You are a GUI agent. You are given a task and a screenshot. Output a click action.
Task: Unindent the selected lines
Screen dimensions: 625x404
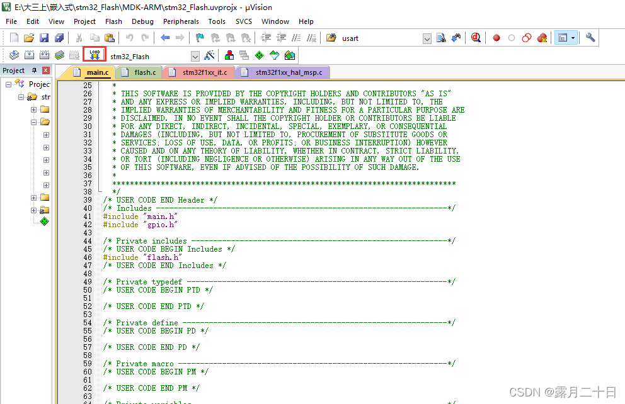[x=281, y=38]
